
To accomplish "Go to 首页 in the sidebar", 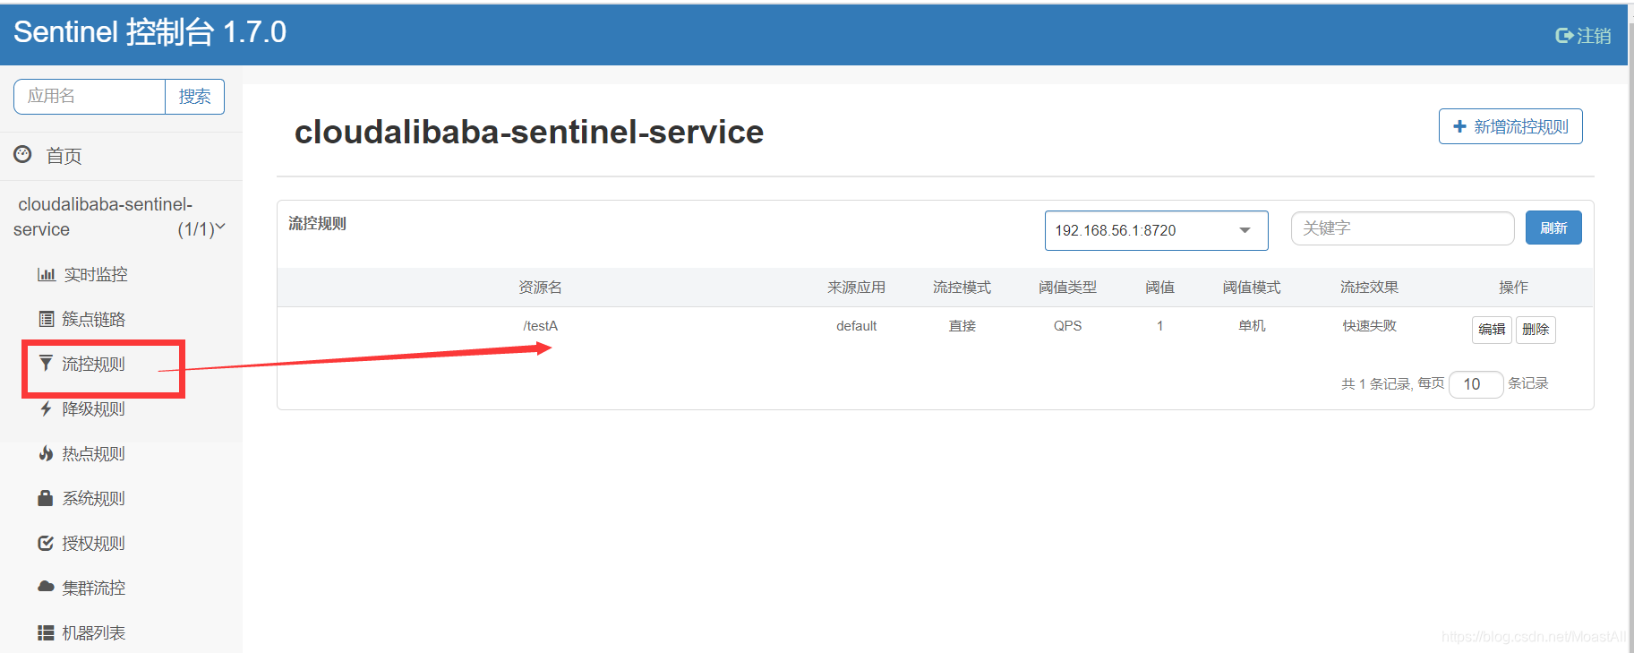I will [x=64, y=156].
